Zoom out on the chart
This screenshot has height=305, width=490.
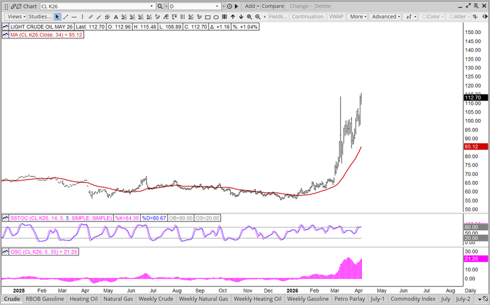[258, 17]
